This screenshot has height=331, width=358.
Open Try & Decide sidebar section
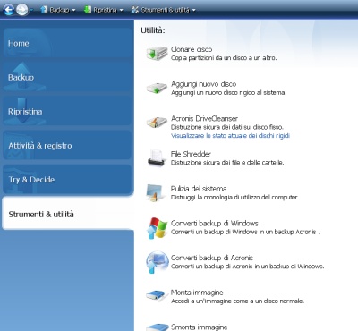point(67,180)
